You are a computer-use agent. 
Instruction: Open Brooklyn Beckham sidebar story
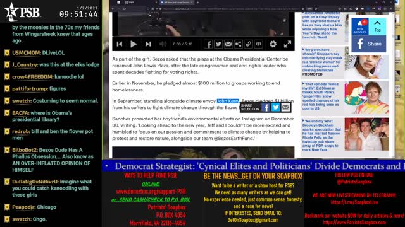tap(321, 136)
